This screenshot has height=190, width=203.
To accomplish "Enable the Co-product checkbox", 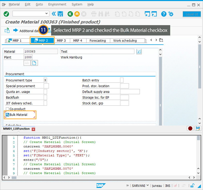I will 7,109.
